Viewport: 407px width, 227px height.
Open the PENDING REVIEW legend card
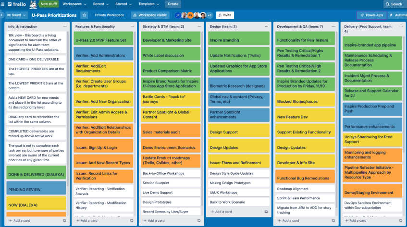point(36,188)
